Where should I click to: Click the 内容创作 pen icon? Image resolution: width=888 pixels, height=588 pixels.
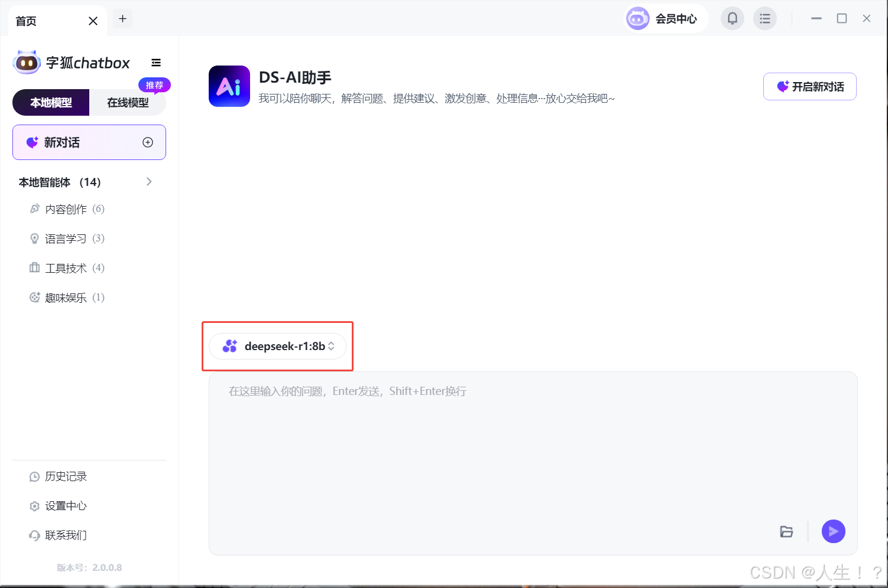(x=35, y=209)
